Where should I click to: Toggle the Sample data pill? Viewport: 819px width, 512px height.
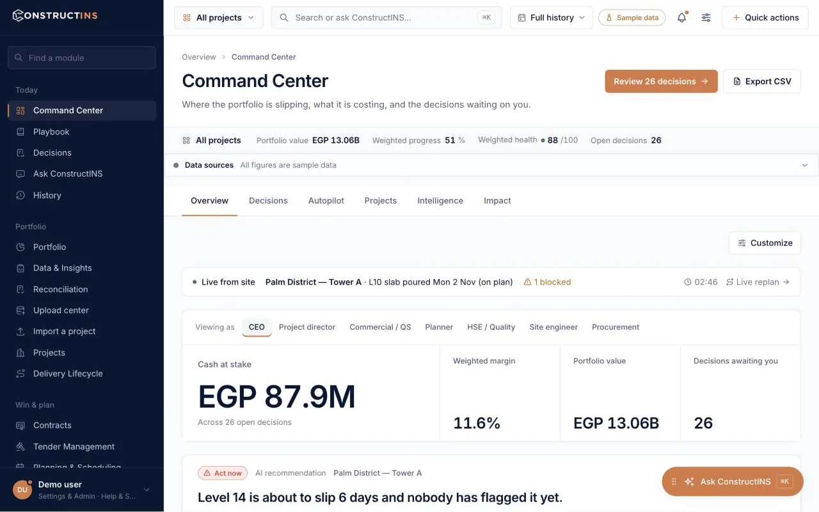point(632,18)
